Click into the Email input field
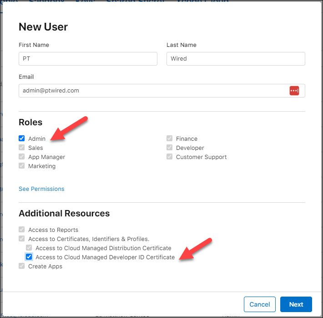The image size is (323, 318). point(162,91)
